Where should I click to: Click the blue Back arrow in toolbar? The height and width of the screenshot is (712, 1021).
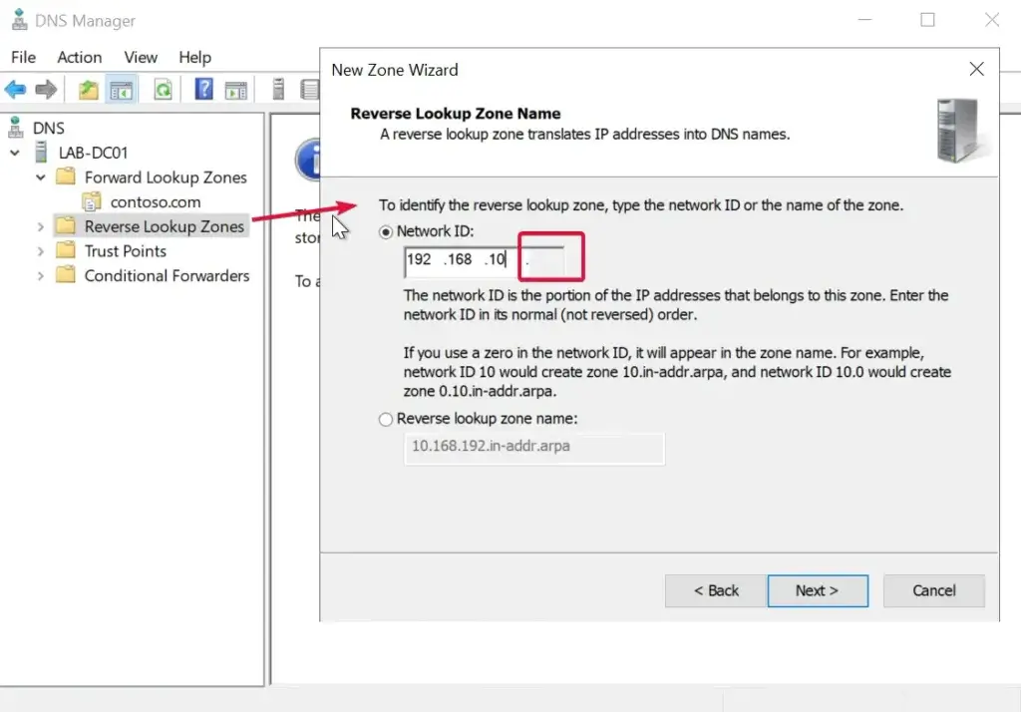click(x=15, y=90)
